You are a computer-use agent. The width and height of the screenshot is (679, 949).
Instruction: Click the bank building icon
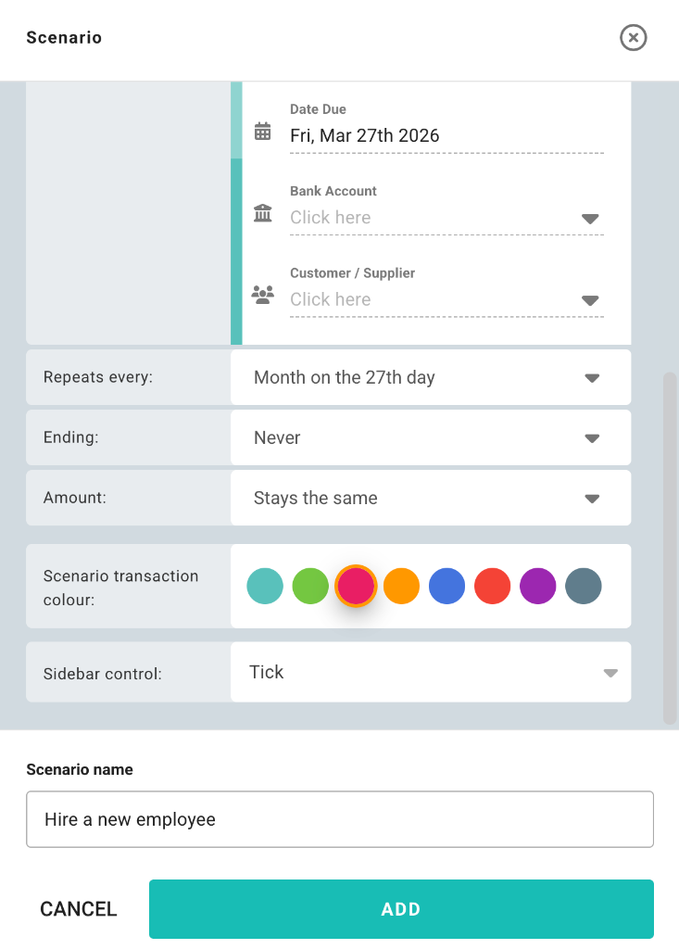tap(263, 214)
